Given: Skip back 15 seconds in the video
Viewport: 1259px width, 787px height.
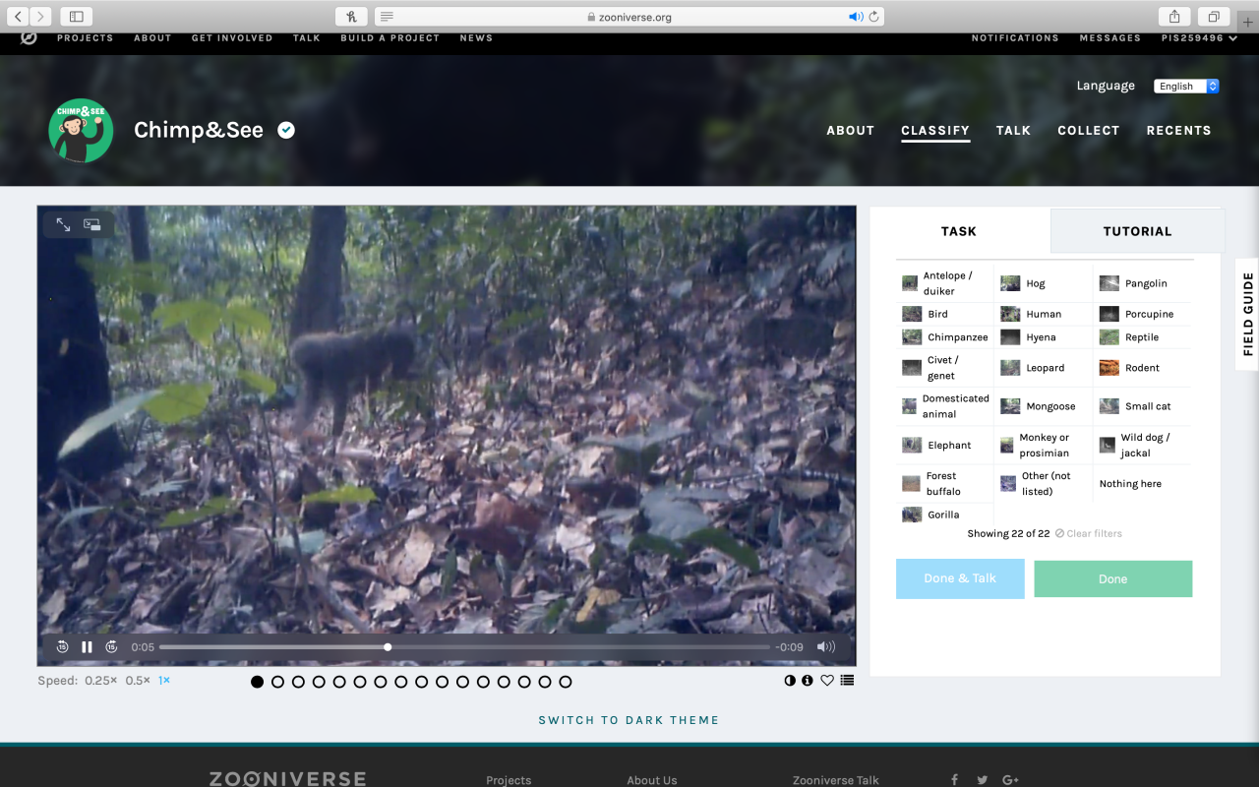Looking at the screenshot, I should tap(62, 647).
